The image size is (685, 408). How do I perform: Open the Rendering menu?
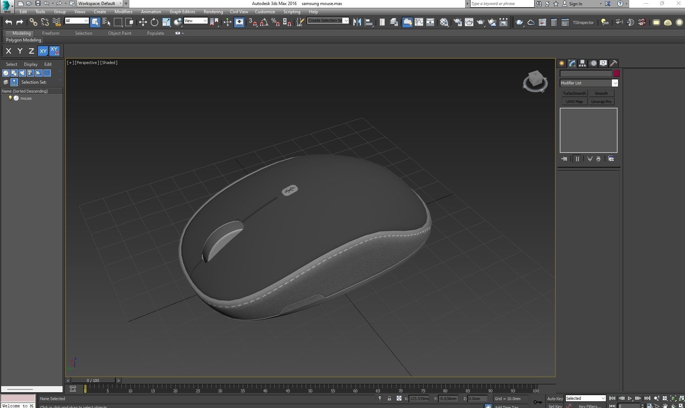coord(213,12)
